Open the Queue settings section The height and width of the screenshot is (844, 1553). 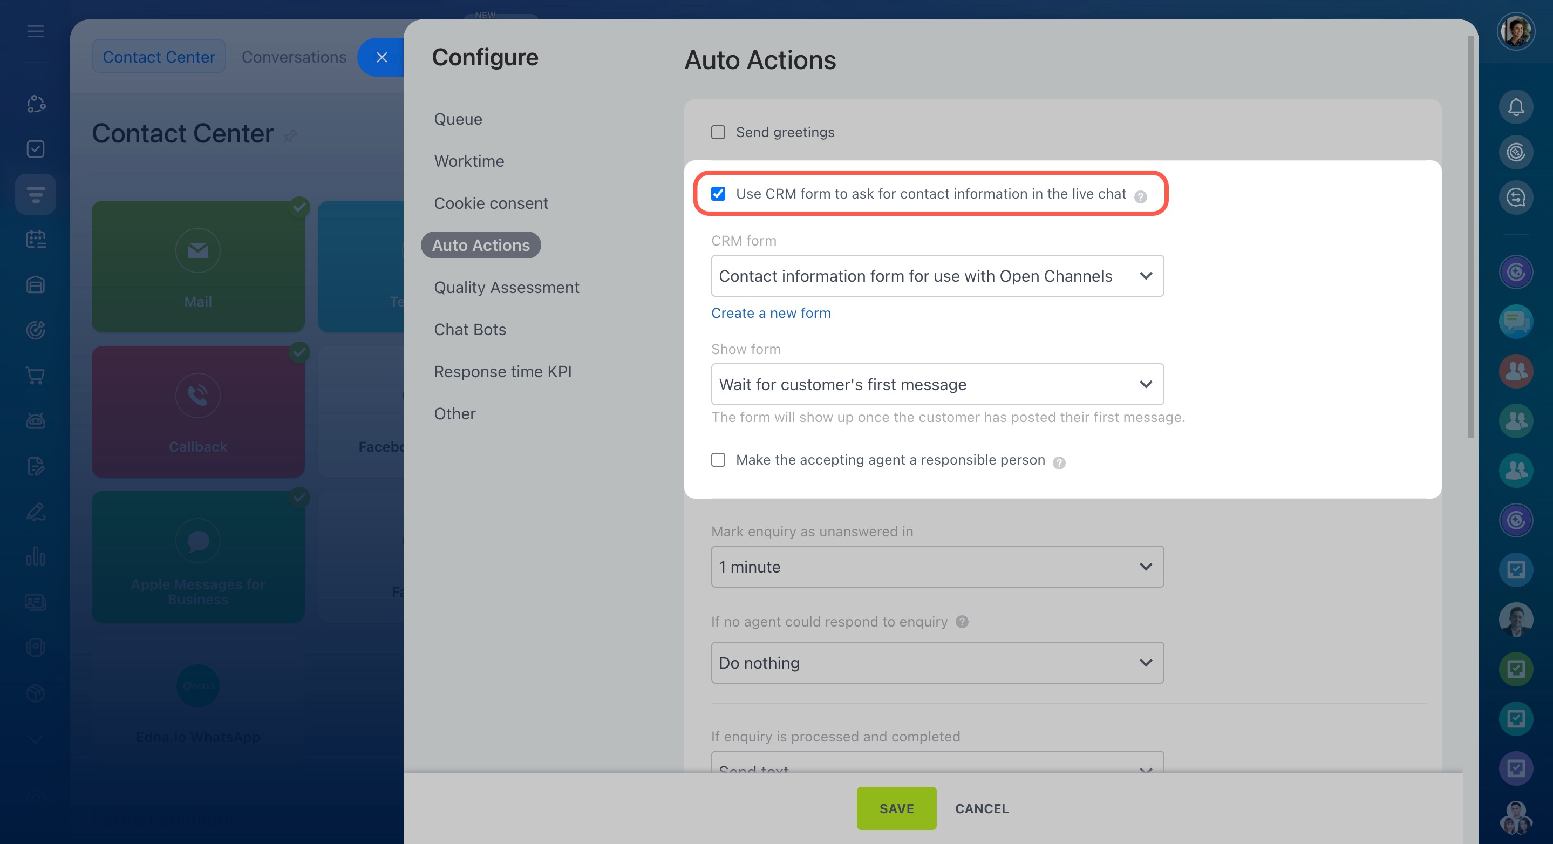tap(458, 119)
